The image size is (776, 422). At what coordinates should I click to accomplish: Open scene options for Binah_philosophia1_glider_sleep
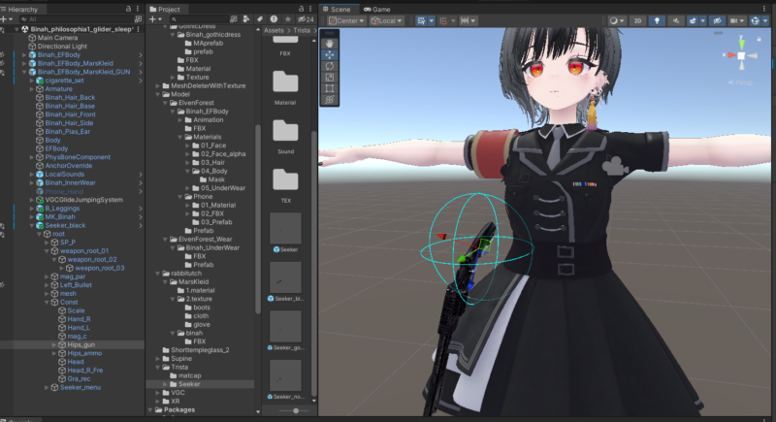(x=138, y=29)
